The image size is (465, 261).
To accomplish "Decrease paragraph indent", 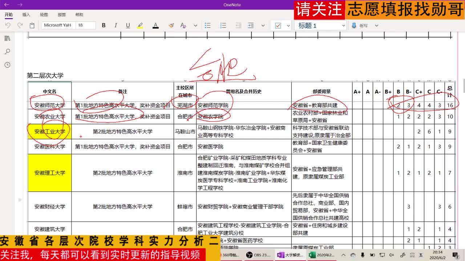I will (x=239, y=25).
